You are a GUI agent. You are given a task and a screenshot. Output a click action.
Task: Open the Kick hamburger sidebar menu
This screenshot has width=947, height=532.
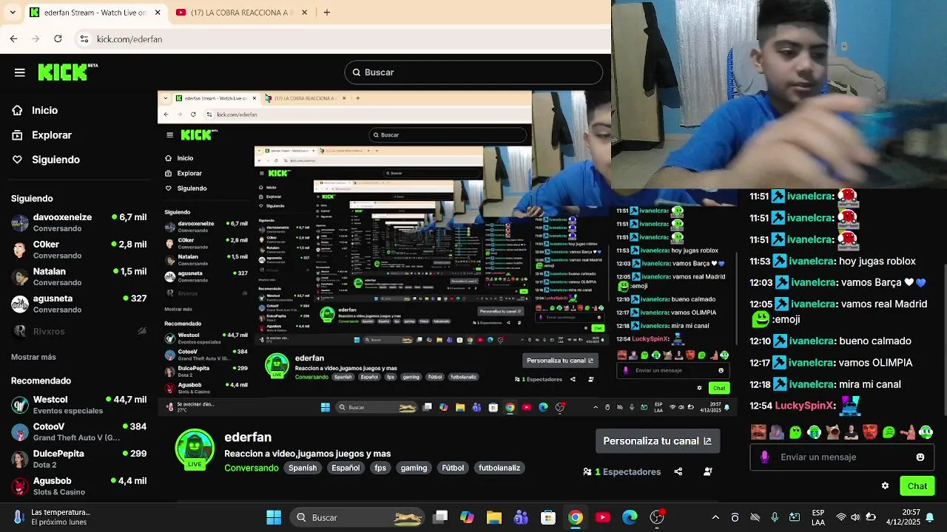click(20, 72)
